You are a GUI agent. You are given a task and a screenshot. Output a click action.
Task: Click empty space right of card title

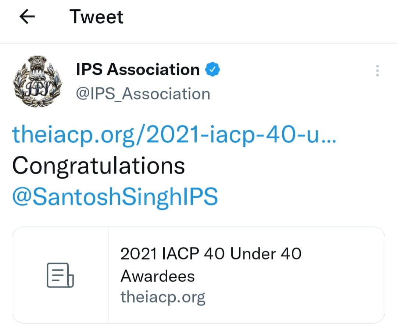[342, 254]
